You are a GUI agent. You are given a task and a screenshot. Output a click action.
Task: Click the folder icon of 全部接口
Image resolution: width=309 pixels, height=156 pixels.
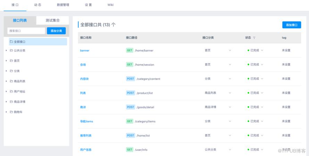click(x=11, y=42)
